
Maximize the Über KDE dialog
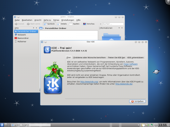143,42
